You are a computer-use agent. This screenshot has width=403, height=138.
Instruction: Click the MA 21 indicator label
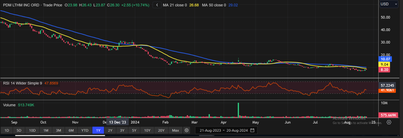175,5
